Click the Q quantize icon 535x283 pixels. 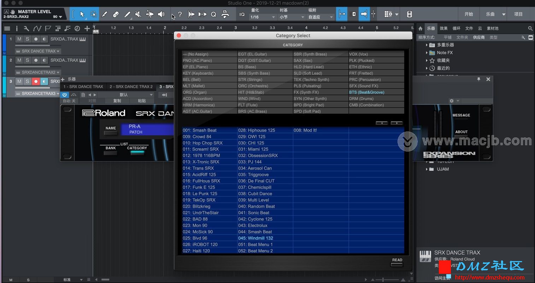pyautogui.click(x=213, y=14)
